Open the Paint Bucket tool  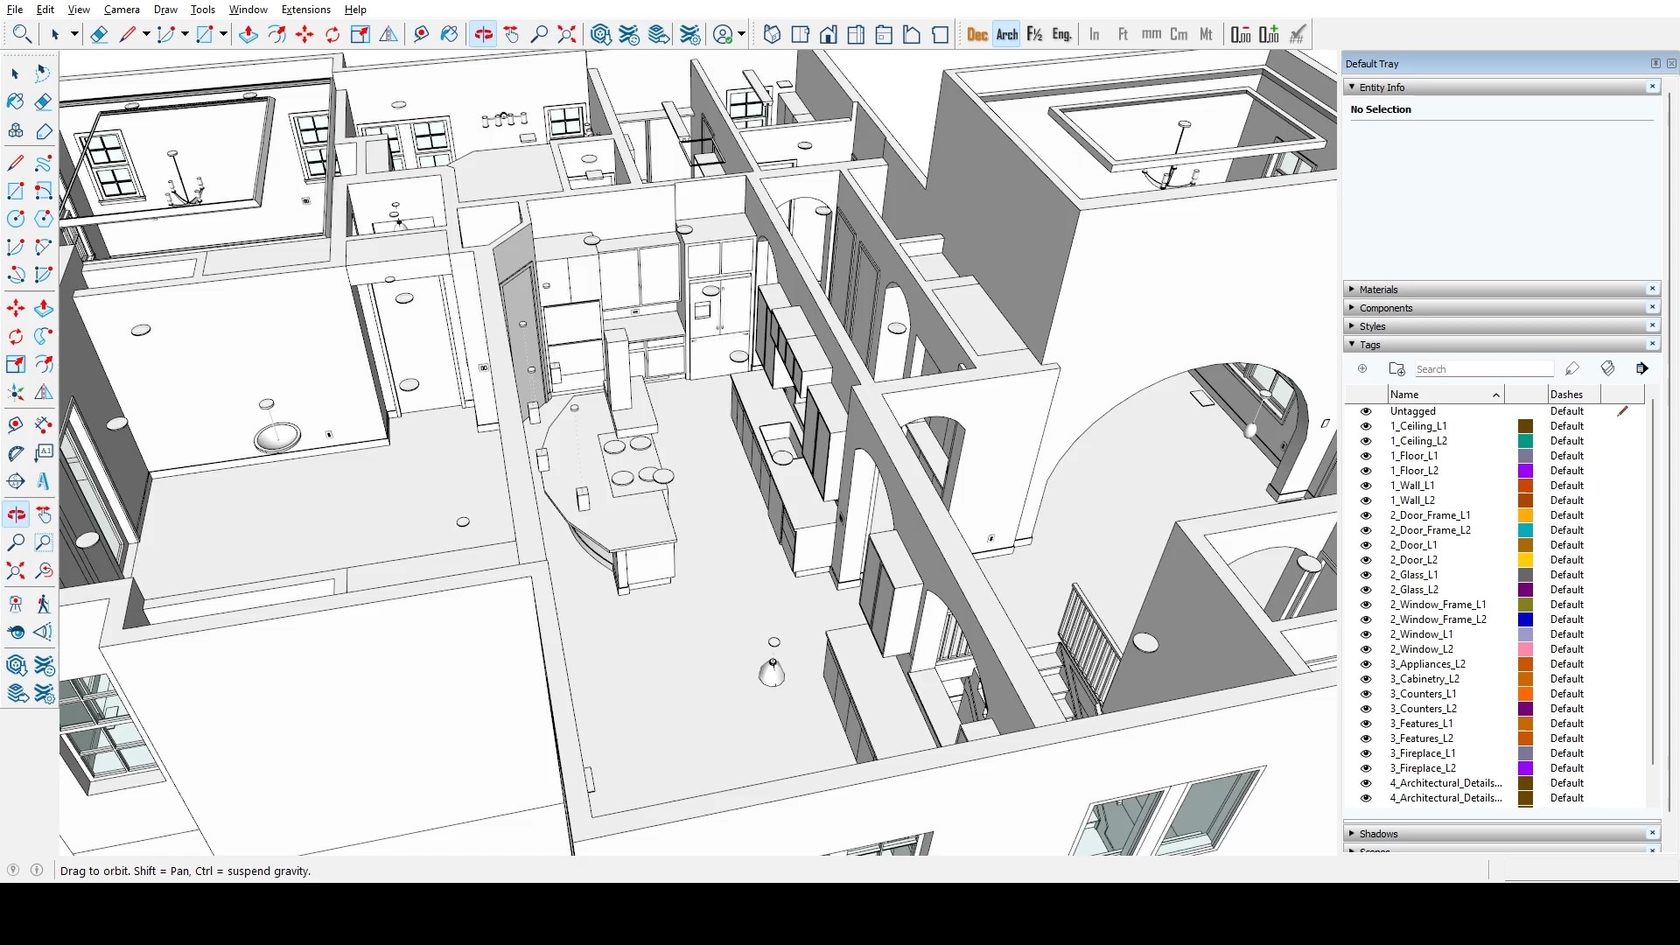click(x=15, y=101)
